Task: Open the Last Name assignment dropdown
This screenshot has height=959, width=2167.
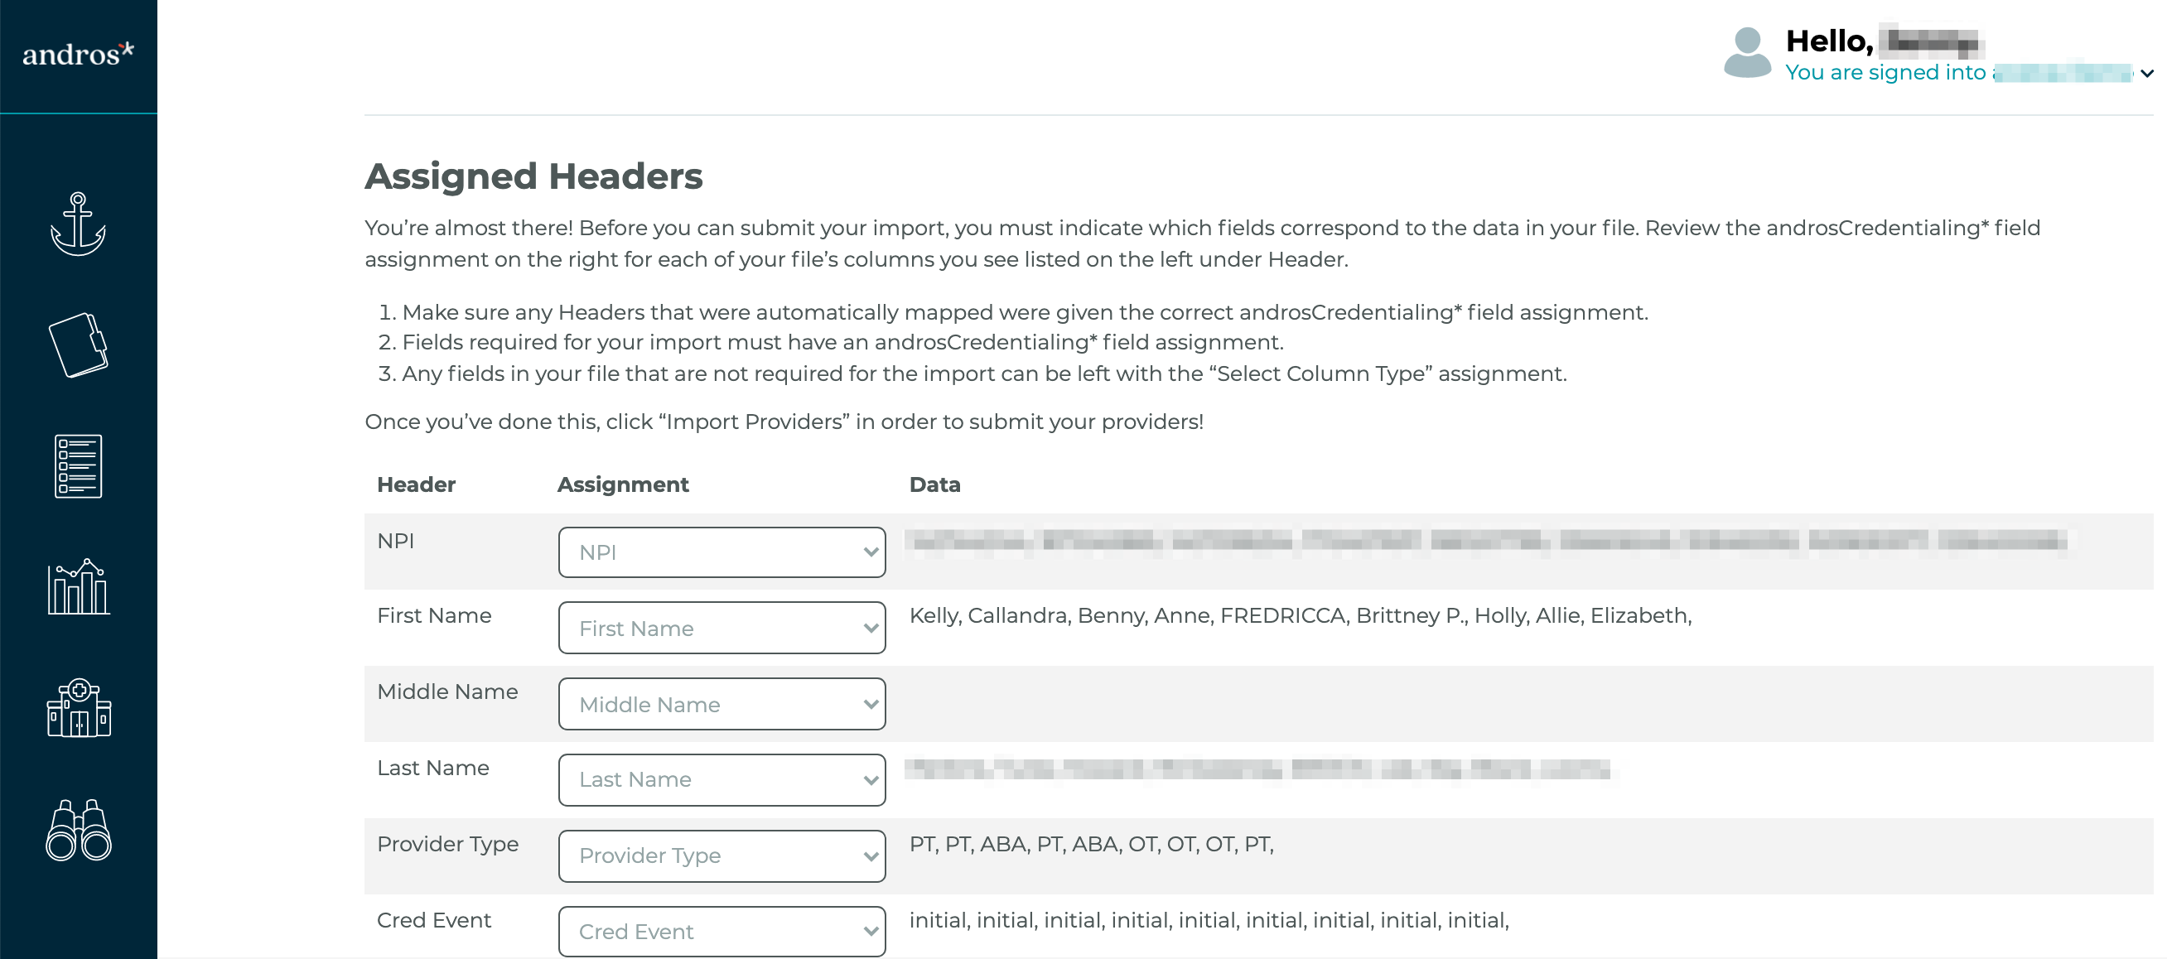Action: point(722,780)
